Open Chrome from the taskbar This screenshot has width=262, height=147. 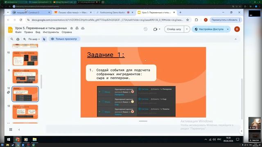18,139
